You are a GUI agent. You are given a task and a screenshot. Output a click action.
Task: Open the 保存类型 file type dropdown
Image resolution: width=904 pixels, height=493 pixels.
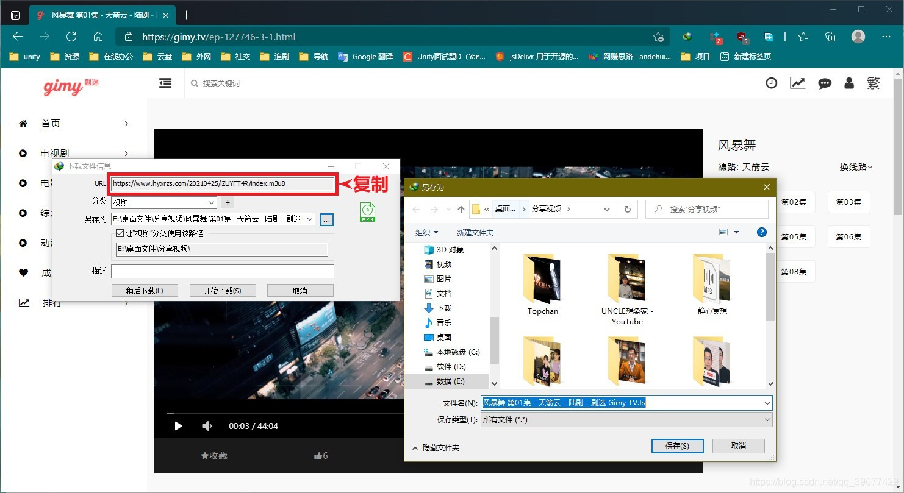tap(626, 420)
